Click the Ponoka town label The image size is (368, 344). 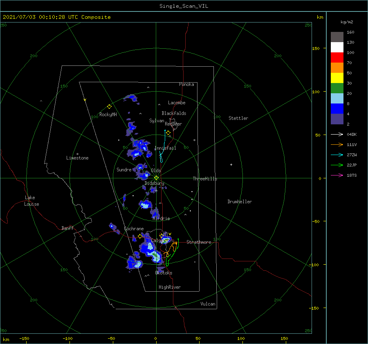(186, 84)
